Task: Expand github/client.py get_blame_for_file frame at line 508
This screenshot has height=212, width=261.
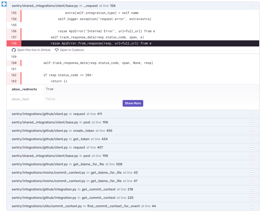Action: click(x=252, y=164)
